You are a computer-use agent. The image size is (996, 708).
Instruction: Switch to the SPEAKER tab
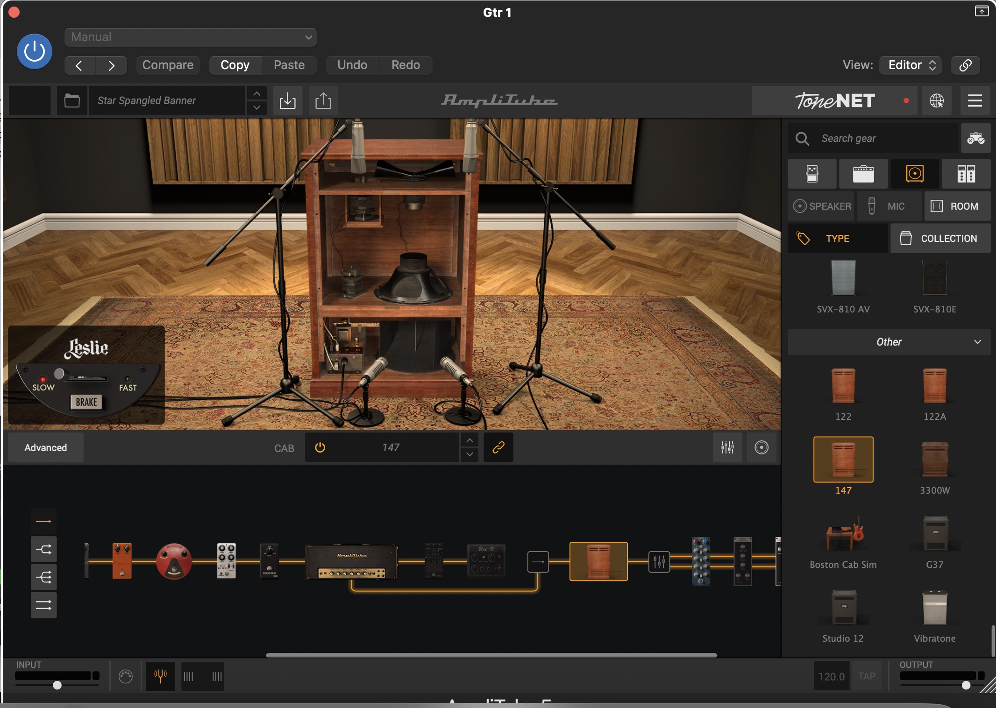[821, 206]
